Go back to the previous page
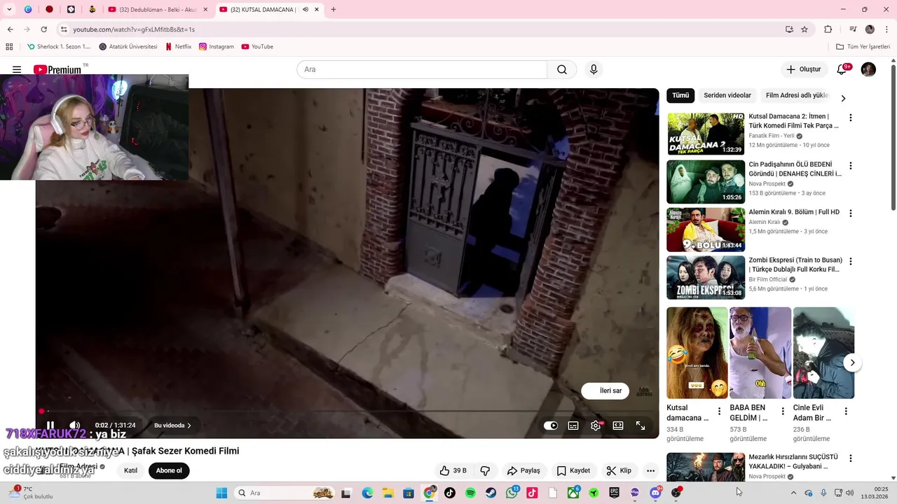Image resolution: width=897 pixels, height=504 pixels. [10, 29]
